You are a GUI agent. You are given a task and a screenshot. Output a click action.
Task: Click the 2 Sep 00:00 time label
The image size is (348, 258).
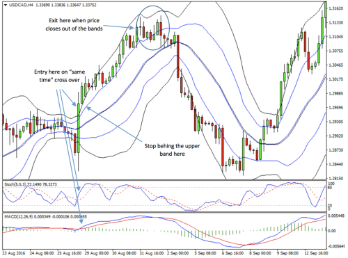(x=178, y=253)
